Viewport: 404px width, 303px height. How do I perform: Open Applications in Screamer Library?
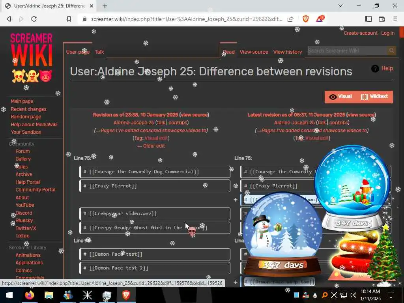29,263
